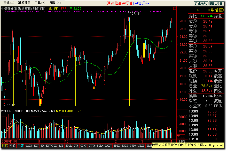The width and height of the screenshot is (227, 151).
Task: Switch to the LHXJ indicator
Action: click(108, 146)
